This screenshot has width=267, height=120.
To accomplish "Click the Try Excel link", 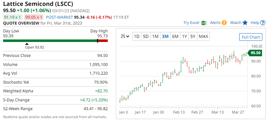I will point(191,23).
